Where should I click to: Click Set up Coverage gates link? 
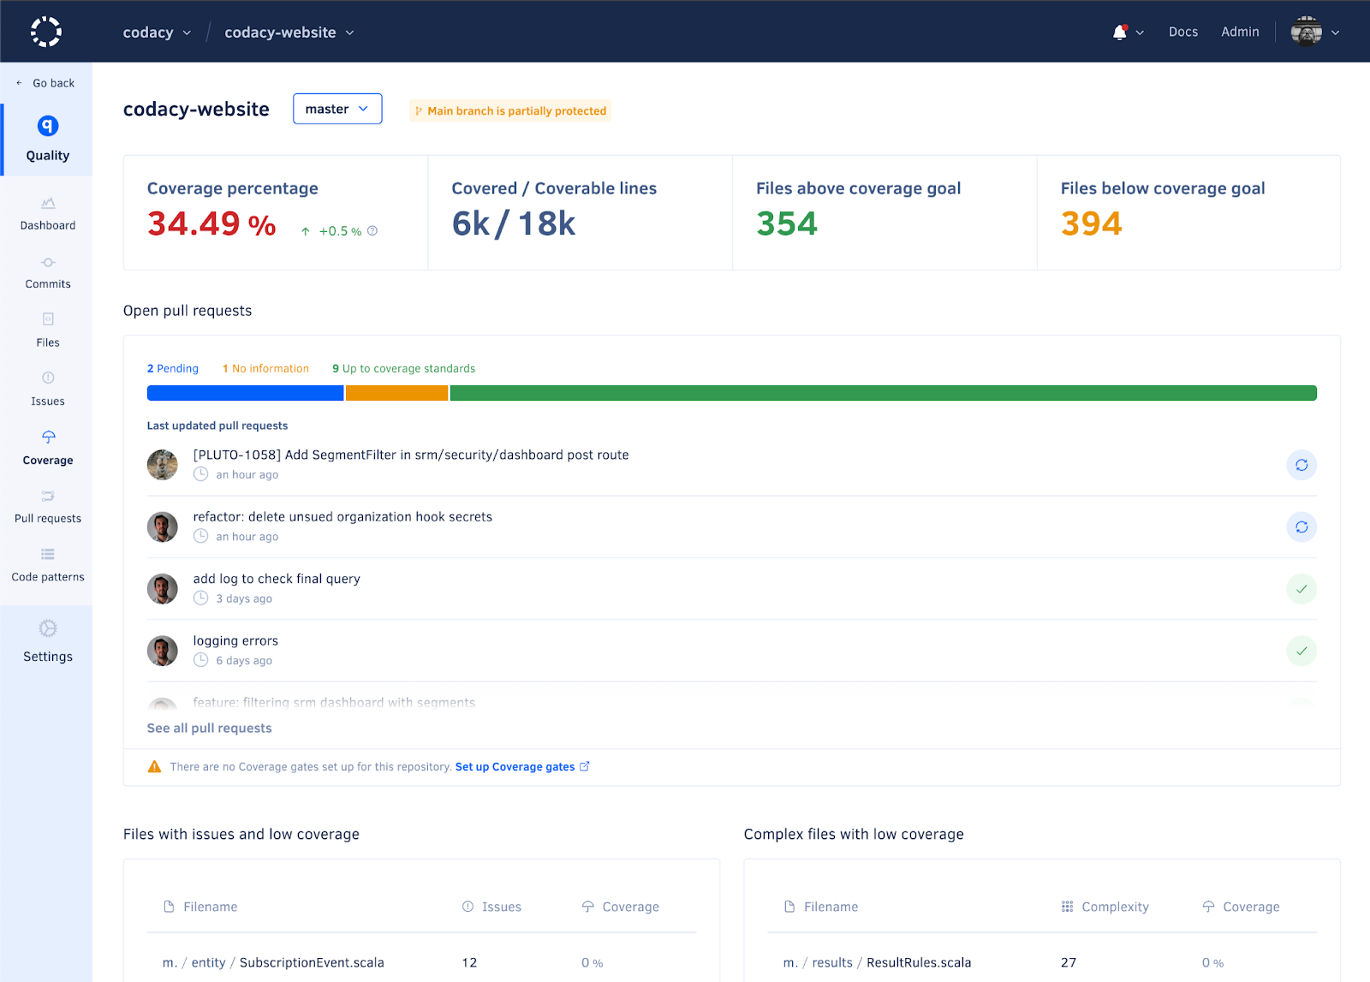[515, 767]
